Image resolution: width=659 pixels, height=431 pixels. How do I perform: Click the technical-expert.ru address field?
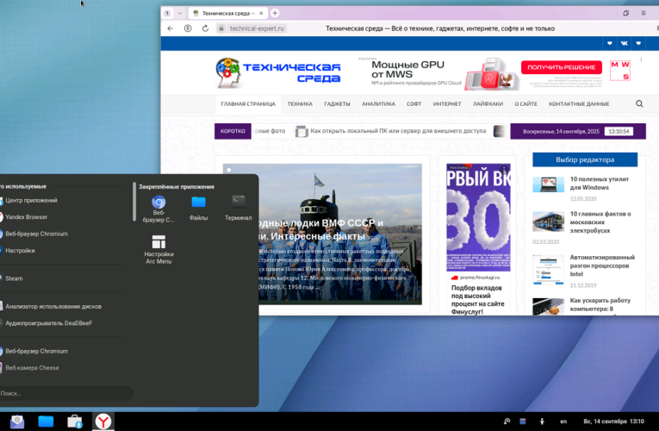tap(257, 28)
